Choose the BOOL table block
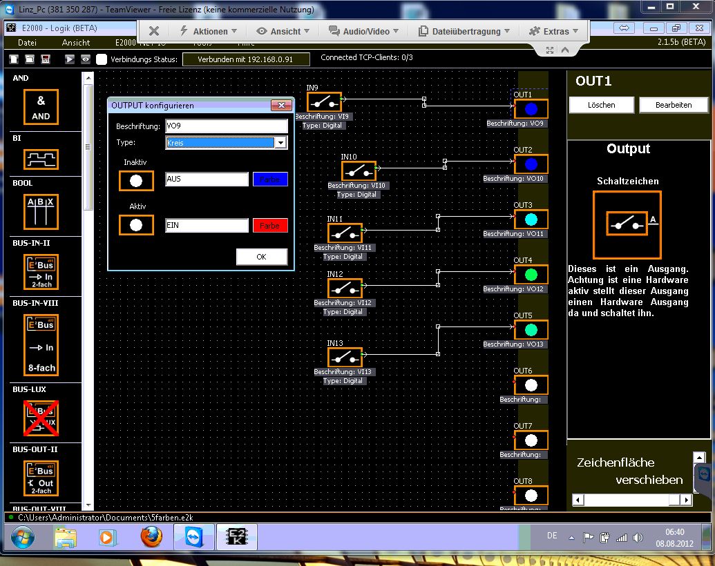Viewport: 715px width, 566px height. tap(41, 211)
